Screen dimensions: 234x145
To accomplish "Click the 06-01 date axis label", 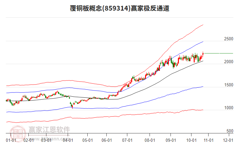I will click(107, 140).
